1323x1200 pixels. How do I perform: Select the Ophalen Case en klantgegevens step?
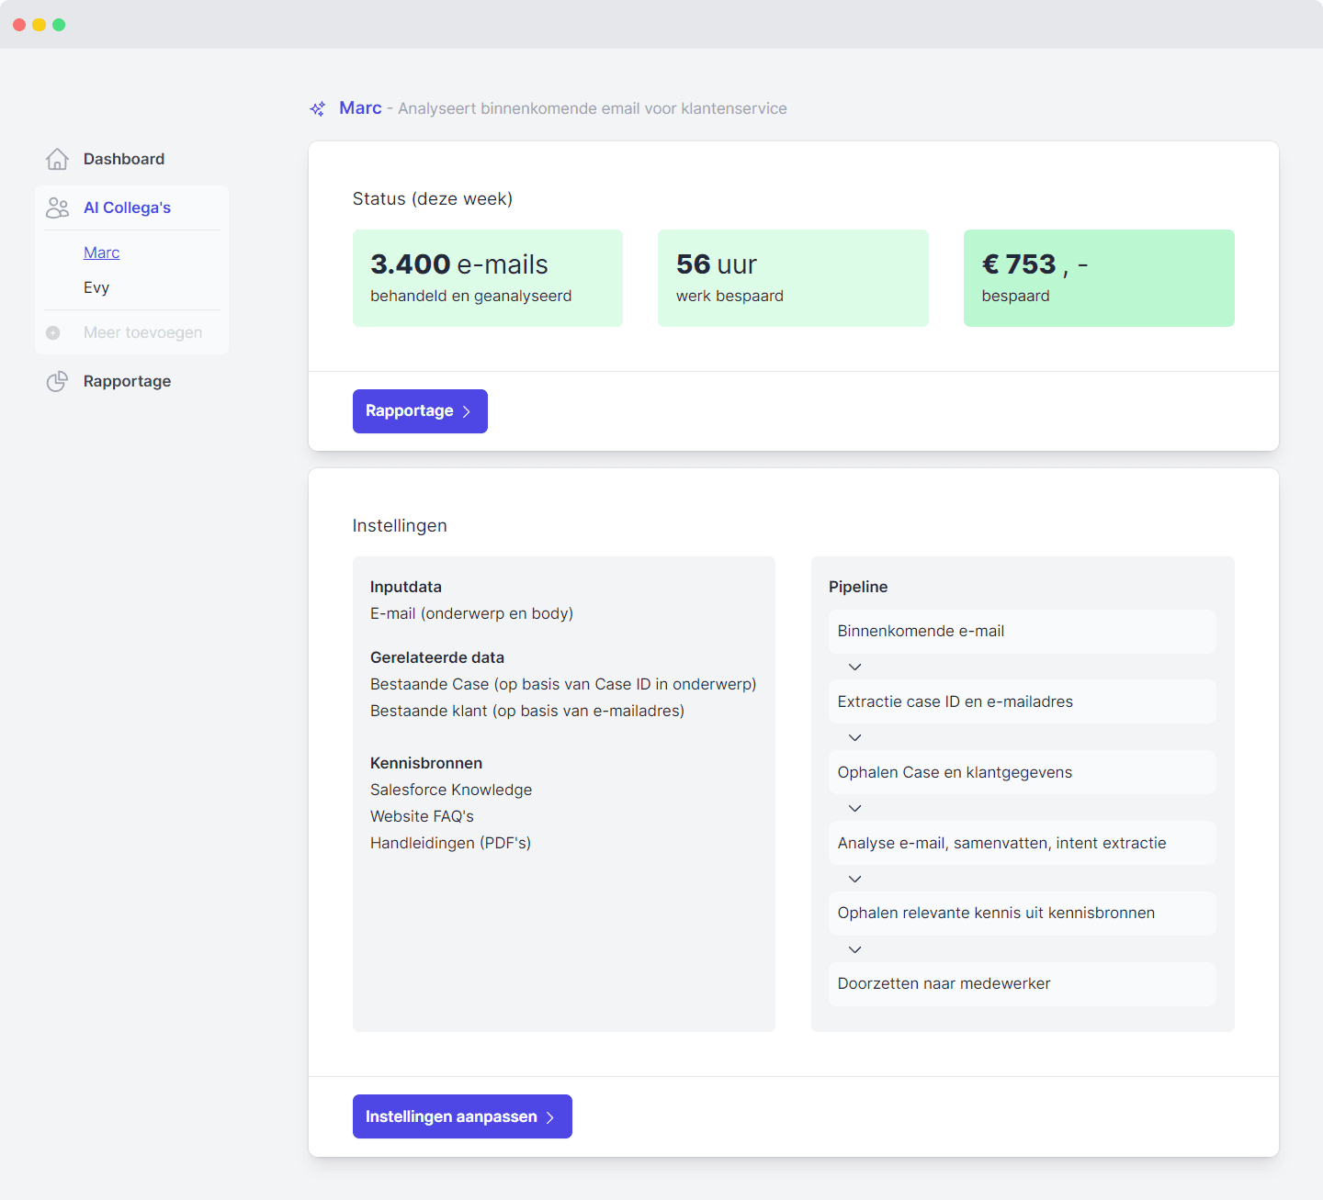pos(1022,772)
